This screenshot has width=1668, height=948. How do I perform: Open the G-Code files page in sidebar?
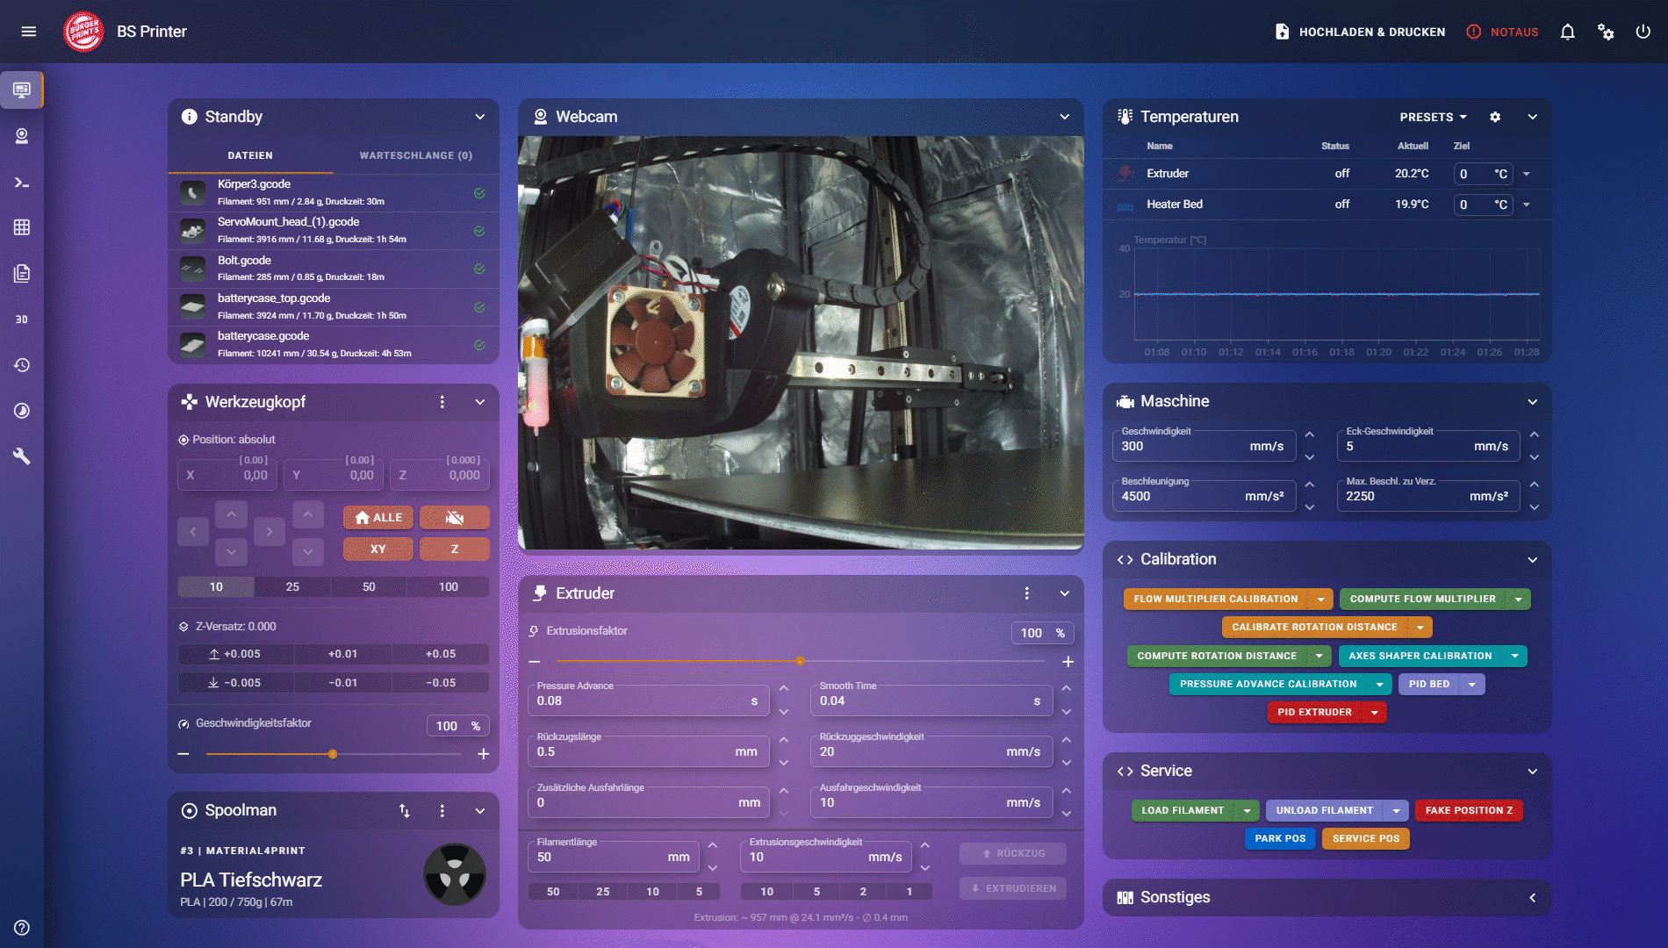click(x=23, y=273)
